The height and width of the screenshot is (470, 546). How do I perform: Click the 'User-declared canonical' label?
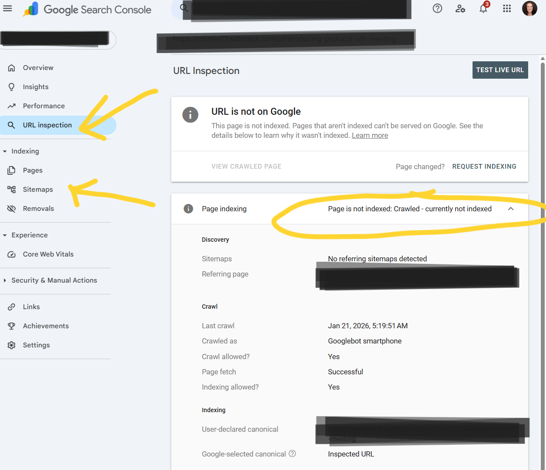[240, 430]
